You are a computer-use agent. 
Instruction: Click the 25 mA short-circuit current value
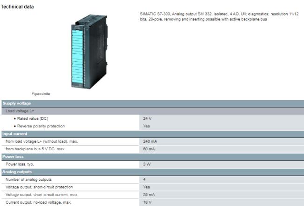148,194
